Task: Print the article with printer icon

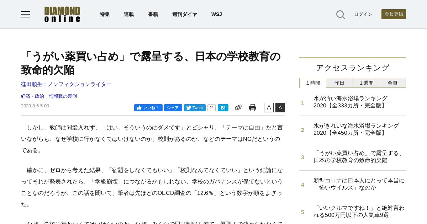Action: 253,108
